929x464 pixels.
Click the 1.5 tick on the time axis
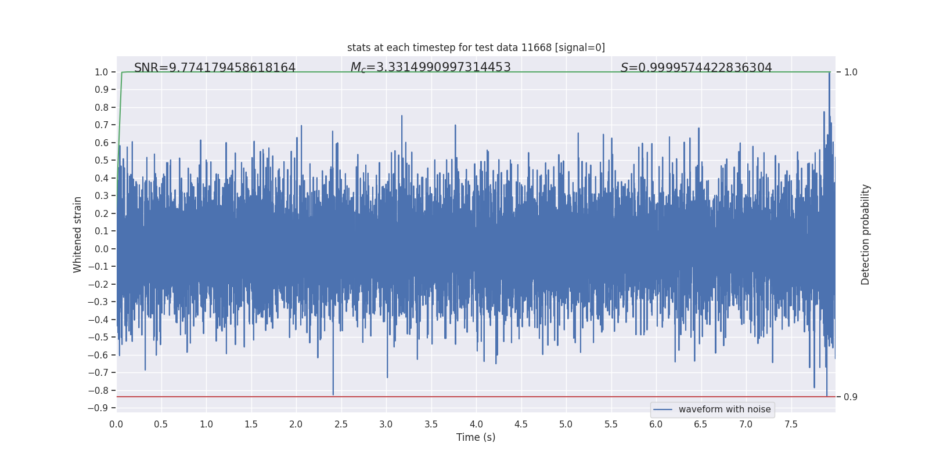pos(251,424)
